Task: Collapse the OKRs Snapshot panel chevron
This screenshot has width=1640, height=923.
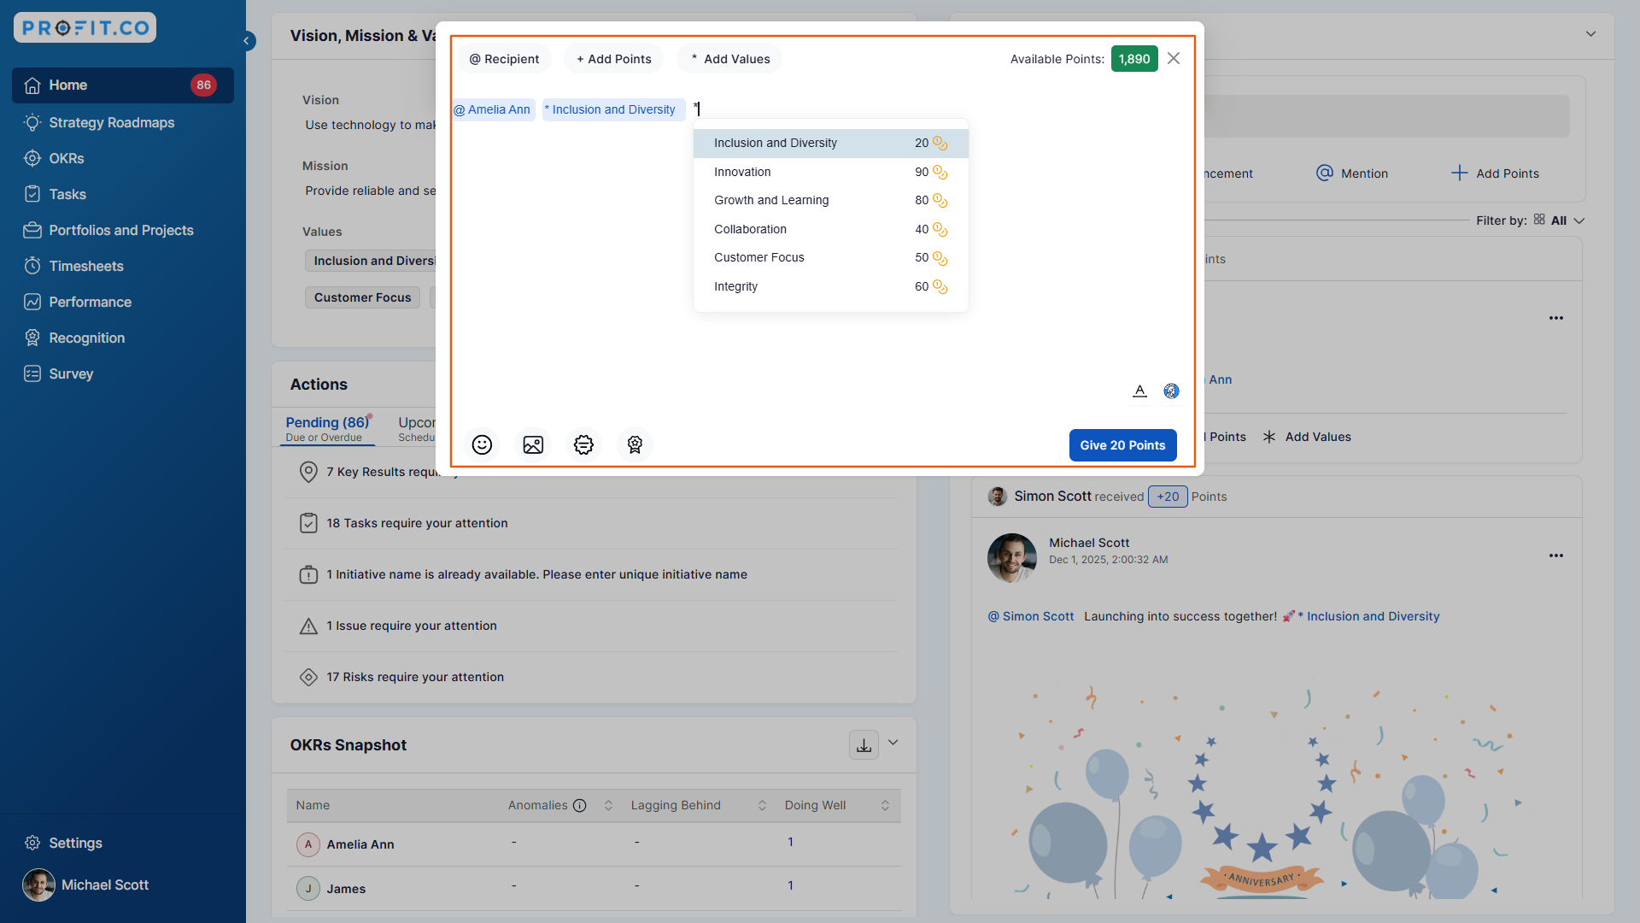Action: tap(893, 743)
